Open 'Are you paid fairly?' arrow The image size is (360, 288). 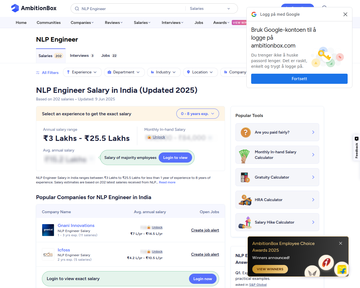coord(313,132)
